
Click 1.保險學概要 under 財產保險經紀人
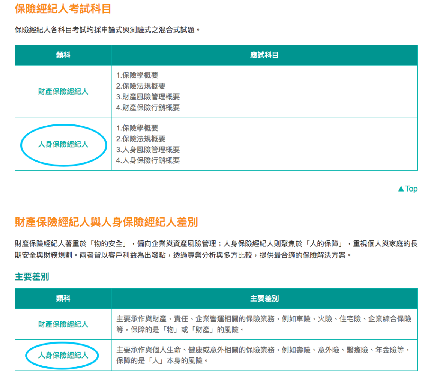pyautogui.click(x=137, y=75)
